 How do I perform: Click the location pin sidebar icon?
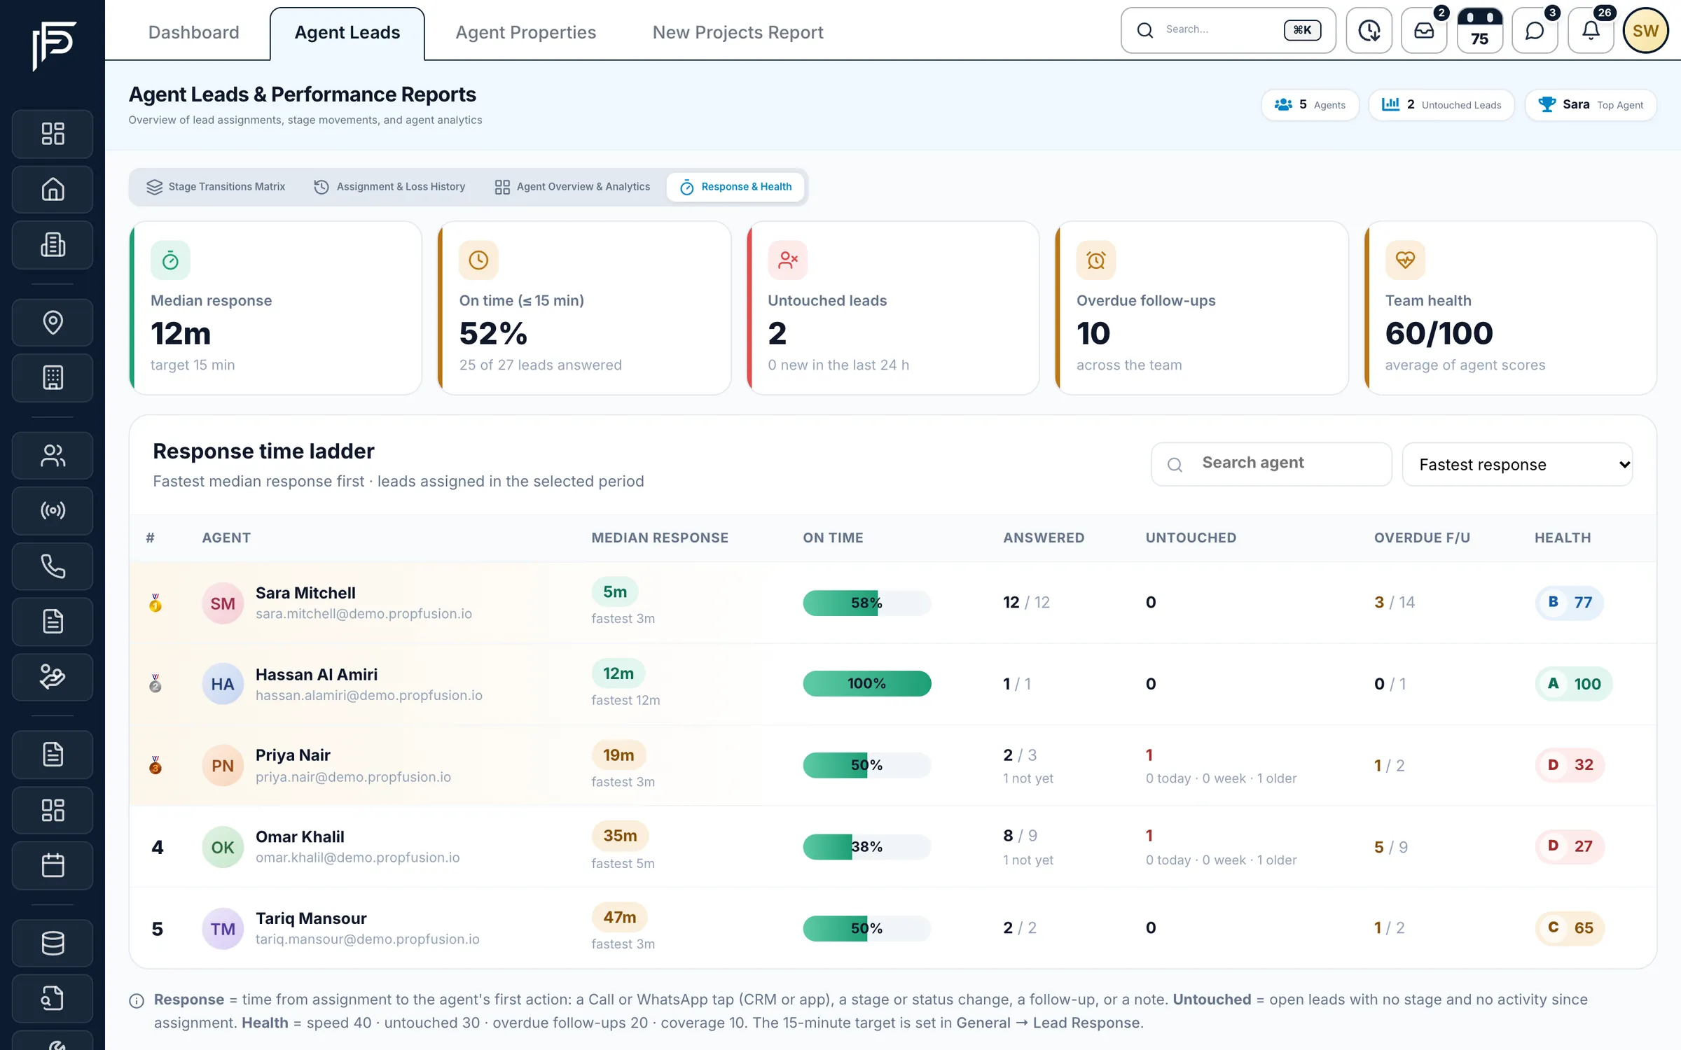click(53, 322)
